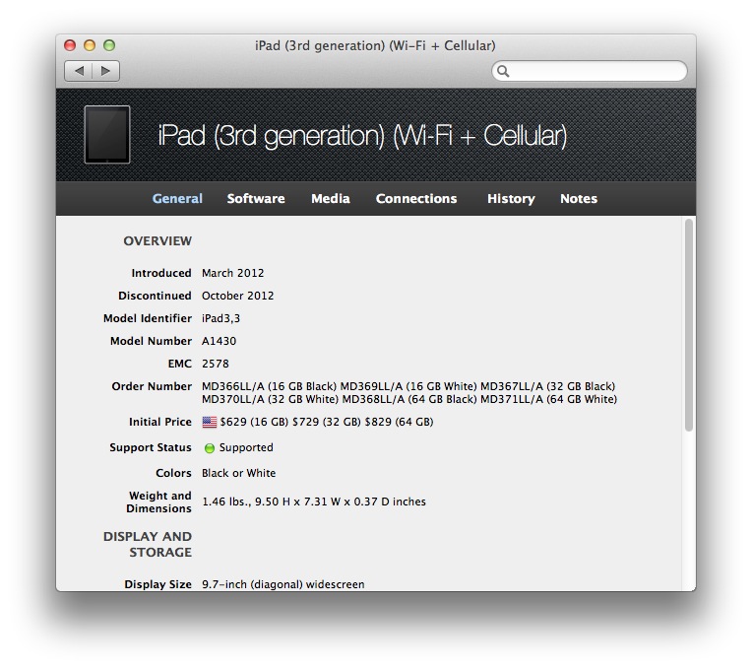The image size is (752, 669).
Task: Focus the search input field
Action: [590, 71]
